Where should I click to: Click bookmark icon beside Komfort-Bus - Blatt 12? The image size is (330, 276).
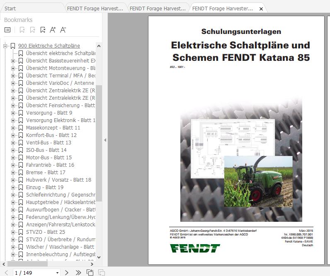[x=21, y=135]
